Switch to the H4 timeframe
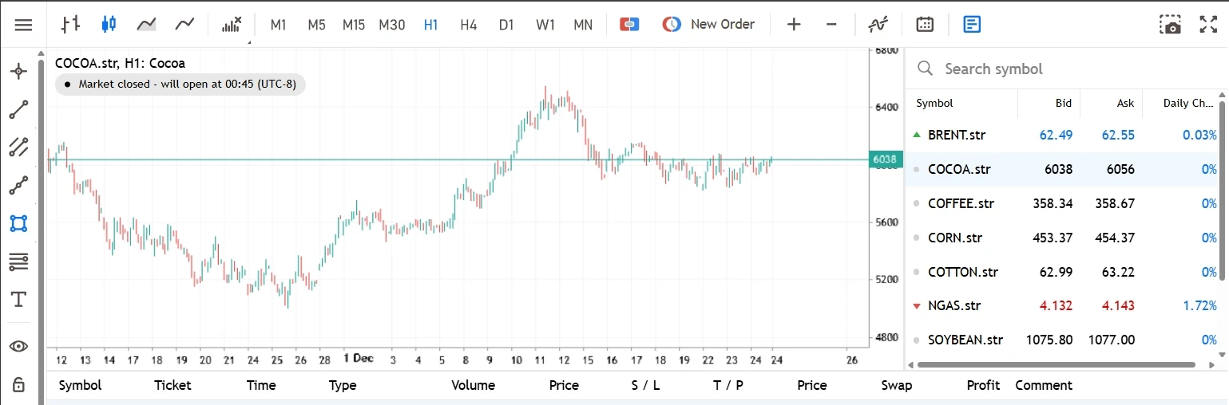The width and height of the screenshot is (1229, 405). (x=468, y=25)
